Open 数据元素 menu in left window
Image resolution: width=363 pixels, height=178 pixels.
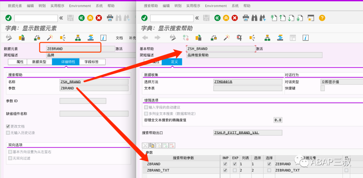(x=15, y=6)
